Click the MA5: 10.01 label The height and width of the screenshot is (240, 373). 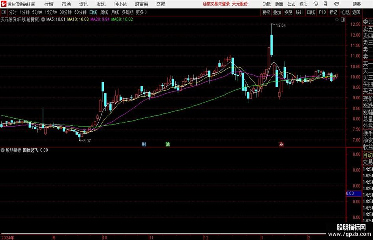[56, 19]
